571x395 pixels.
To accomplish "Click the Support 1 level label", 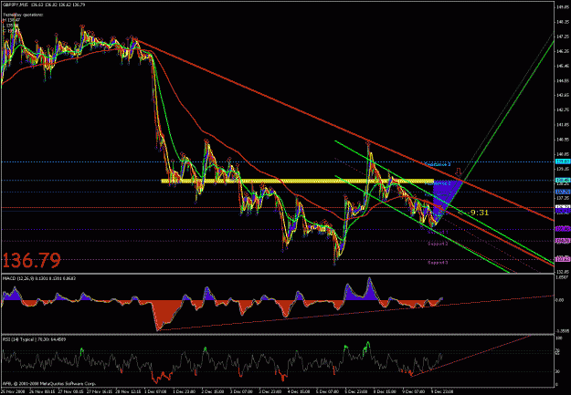I will 438,232.
